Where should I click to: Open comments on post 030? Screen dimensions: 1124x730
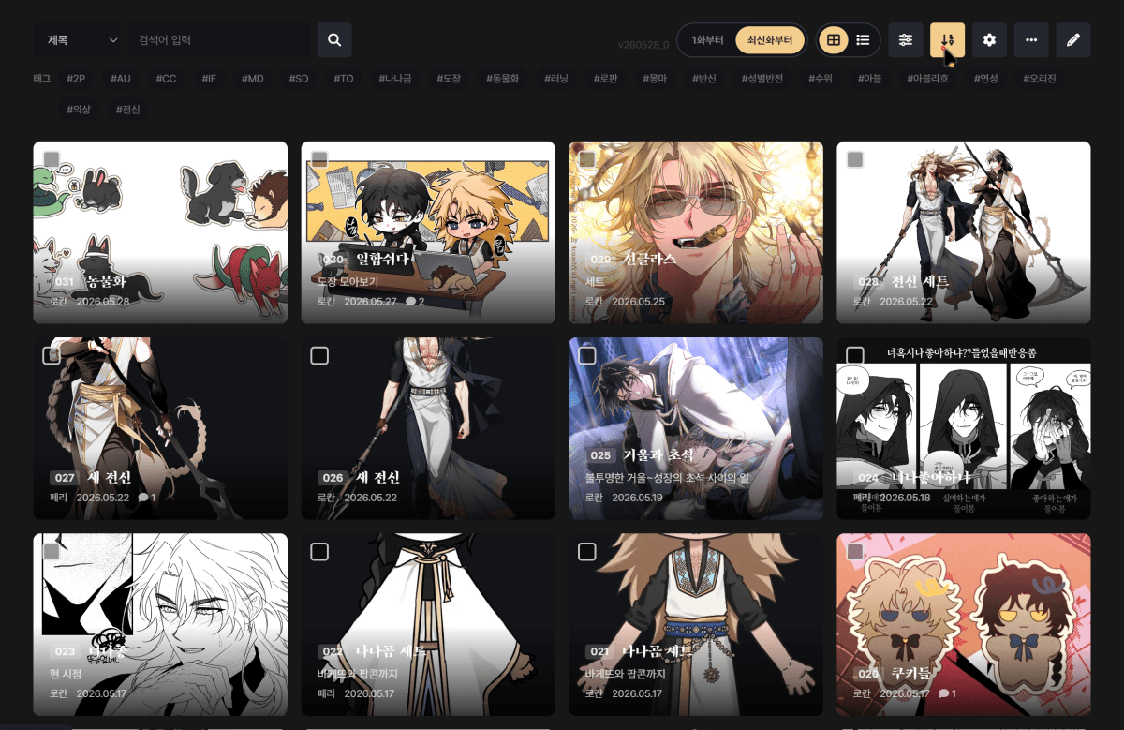coord(414,302)
